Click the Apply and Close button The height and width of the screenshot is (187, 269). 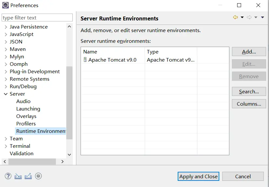click(x=199, y=177)
